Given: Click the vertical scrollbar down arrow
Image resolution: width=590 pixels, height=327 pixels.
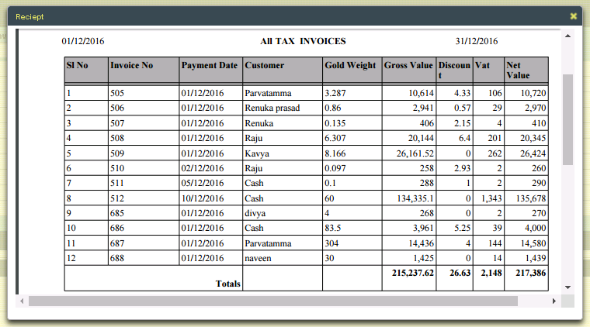Looking at the screenshot, I should (x=567, y=287).
